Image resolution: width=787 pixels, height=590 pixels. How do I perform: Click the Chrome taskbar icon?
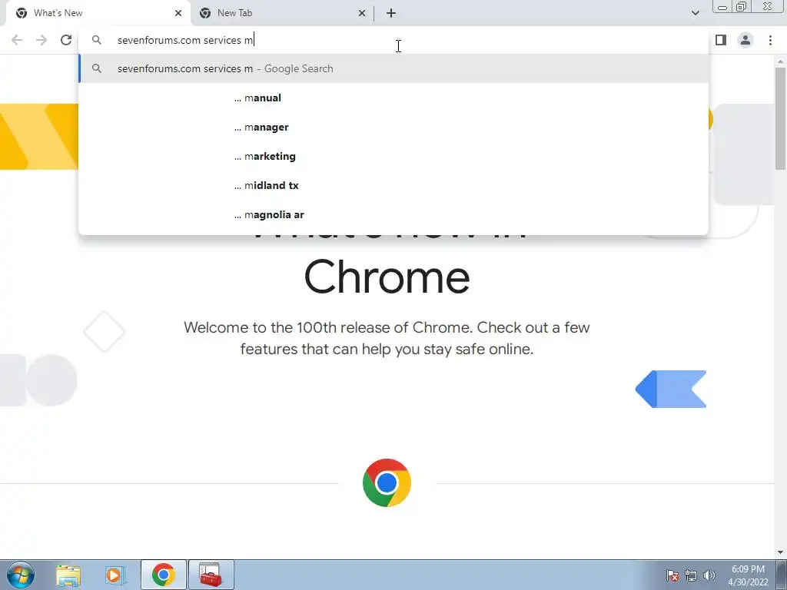163,575
